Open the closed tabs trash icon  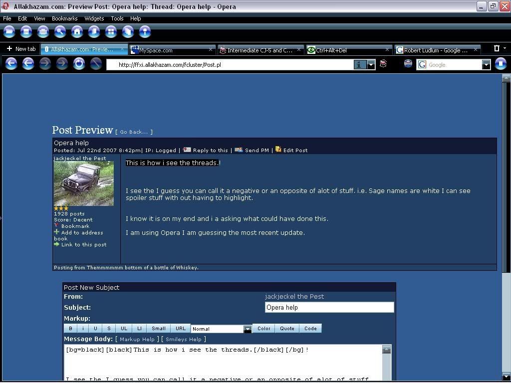click(x=497, y=49)
